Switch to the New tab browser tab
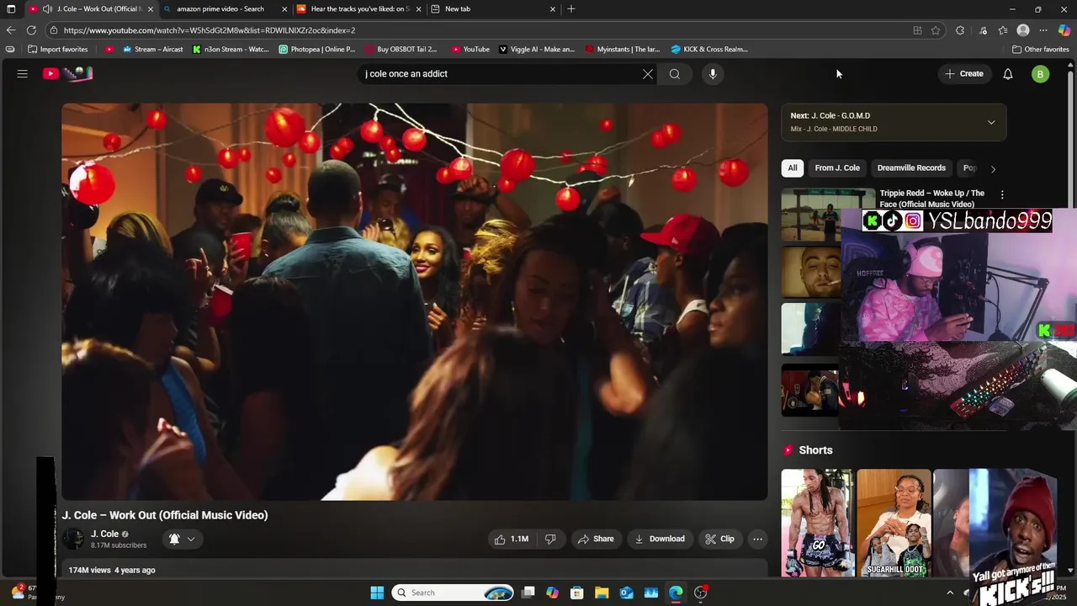The image size is (1077, 606). point(493,9)
